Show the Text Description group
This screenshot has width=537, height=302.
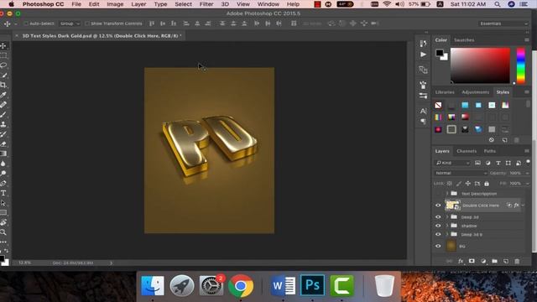coord(438,194)
